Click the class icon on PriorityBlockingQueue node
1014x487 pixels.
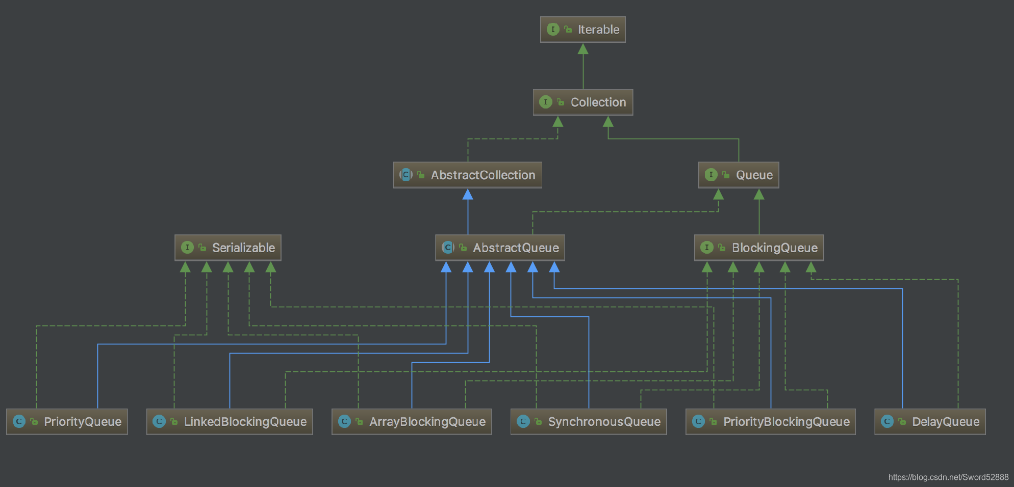coord(698,422)
